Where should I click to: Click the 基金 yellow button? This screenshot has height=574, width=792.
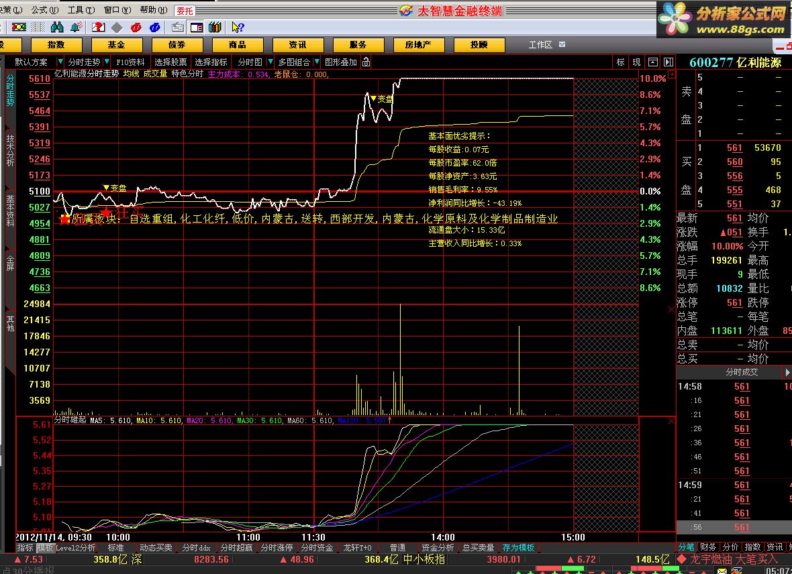point(116,45)
